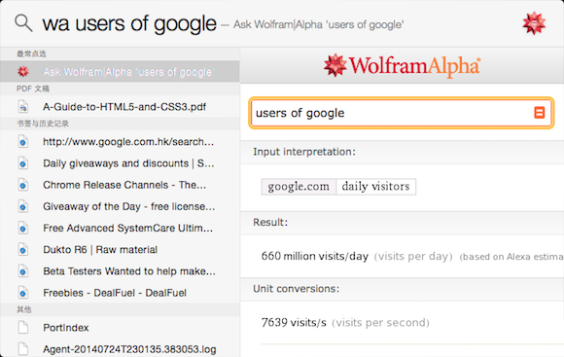Click the icon beside 'Dukto R6 | Raw material'

point(23,250)
